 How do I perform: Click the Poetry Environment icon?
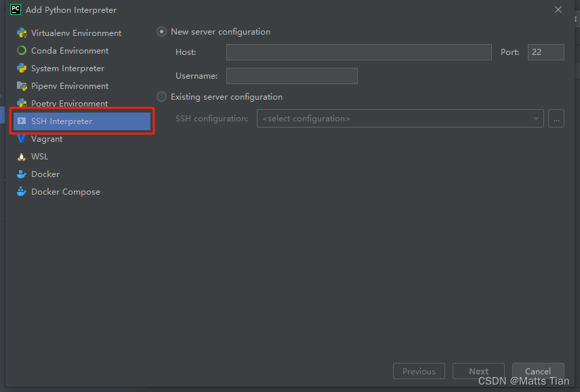[22, 103]
